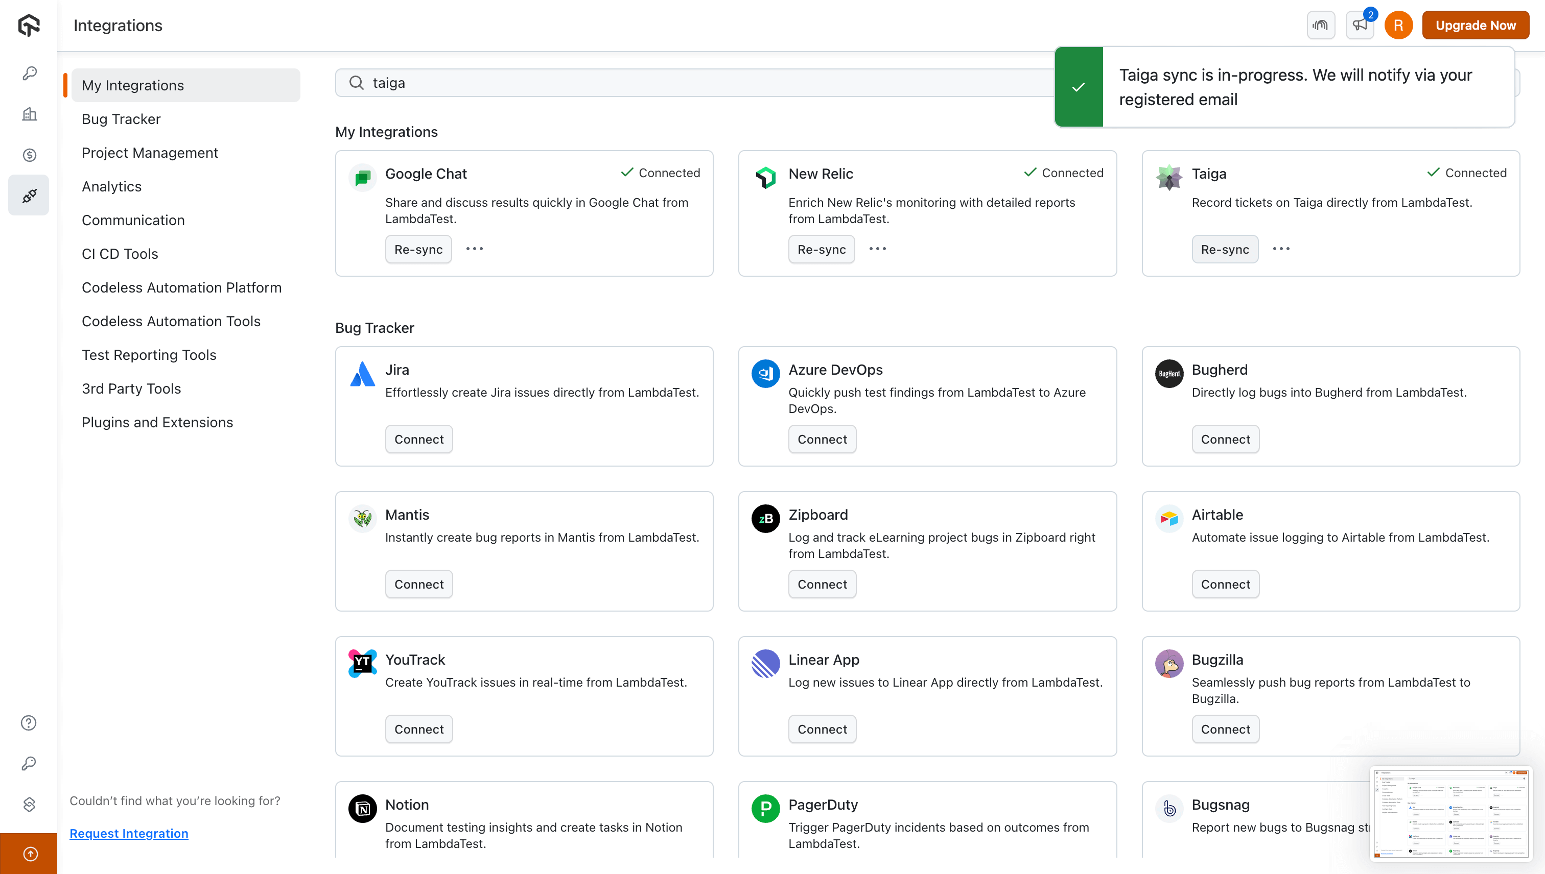The height and width of the screenshot is (874, 1545).
Task: Click the integrations plug icon in sidebar
Action: point(29,196)
